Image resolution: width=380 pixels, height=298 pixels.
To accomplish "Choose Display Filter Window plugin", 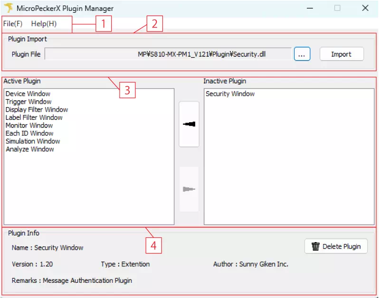I will 37,109.
